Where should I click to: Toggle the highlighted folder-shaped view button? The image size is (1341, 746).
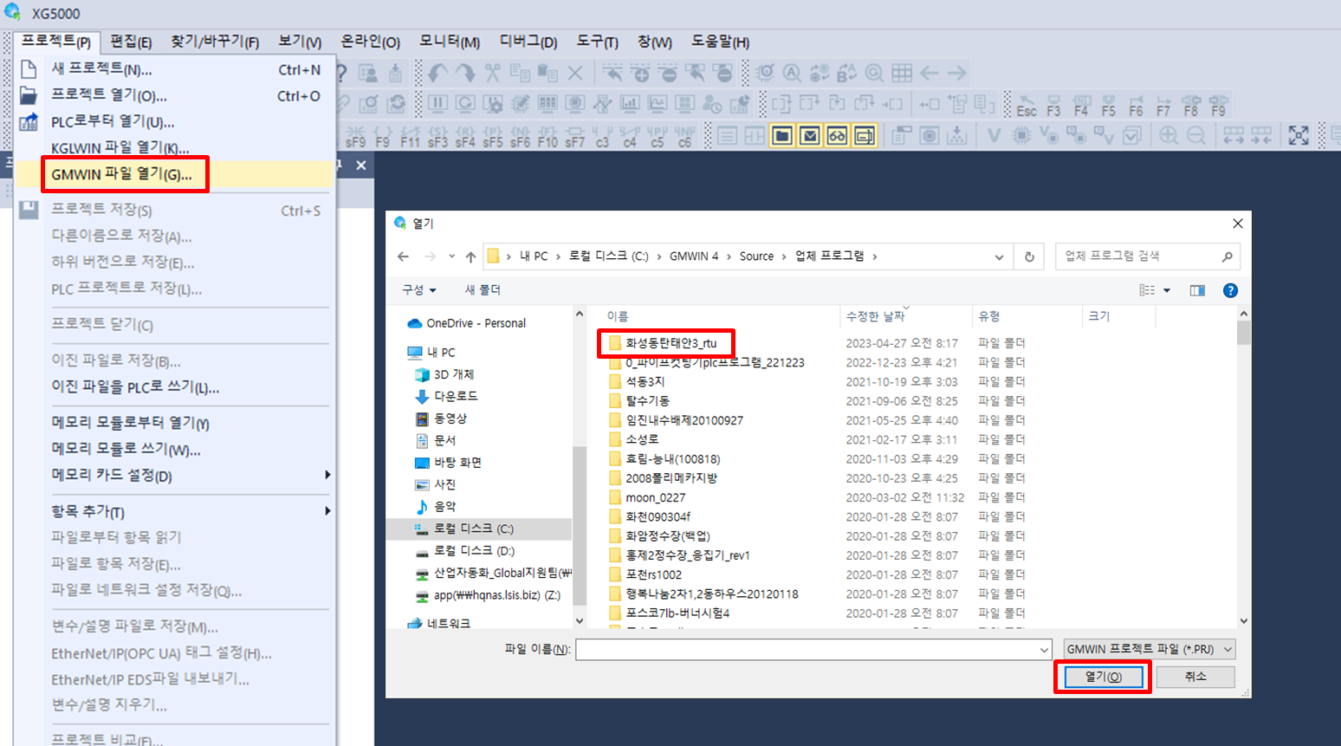(x=781, y=136)
